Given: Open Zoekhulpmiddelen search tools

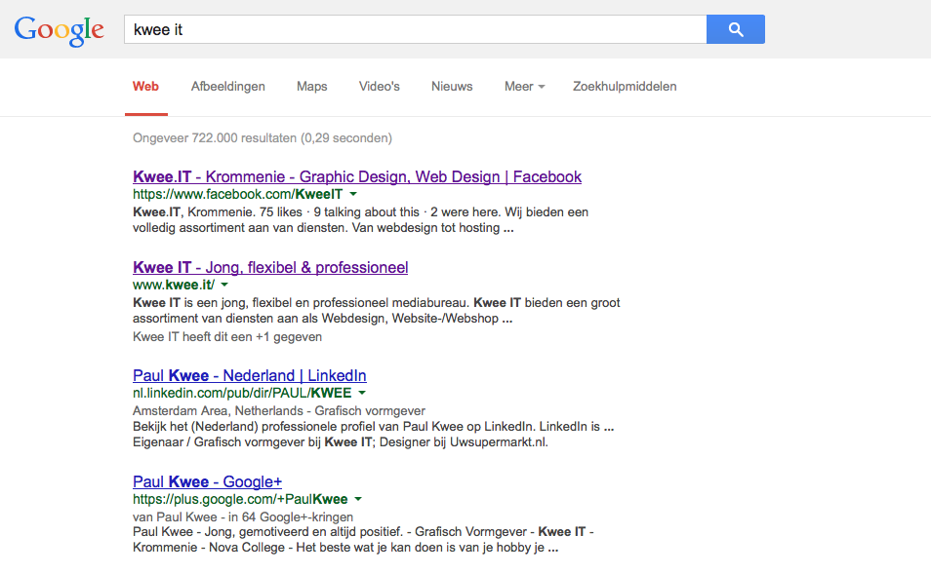Looking at the screenshot, I should (x=625, y=87).
